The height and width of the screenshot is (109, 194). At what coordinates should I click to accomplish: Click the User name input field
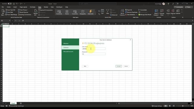[x=94, y=49]
